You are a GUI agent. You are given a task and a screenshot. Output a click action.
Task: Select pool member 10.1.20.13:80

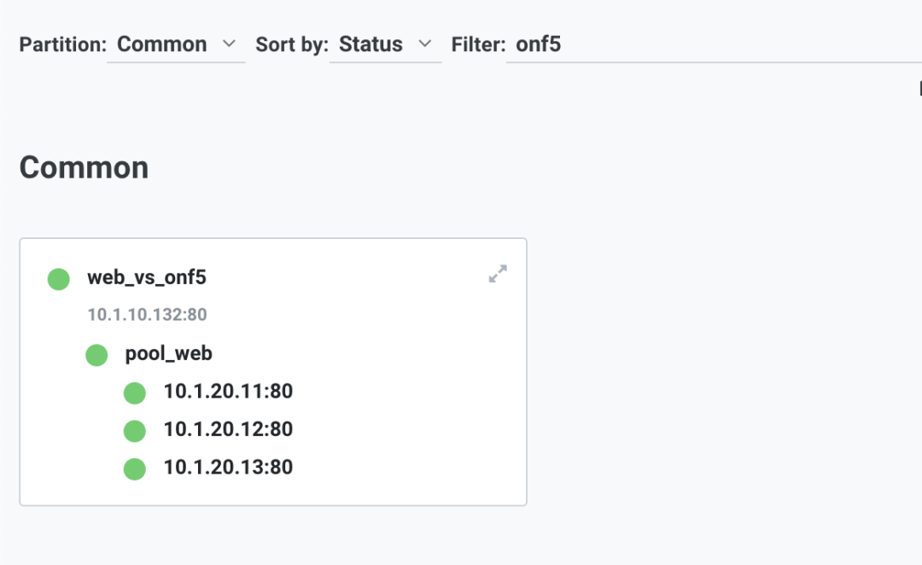228,468
